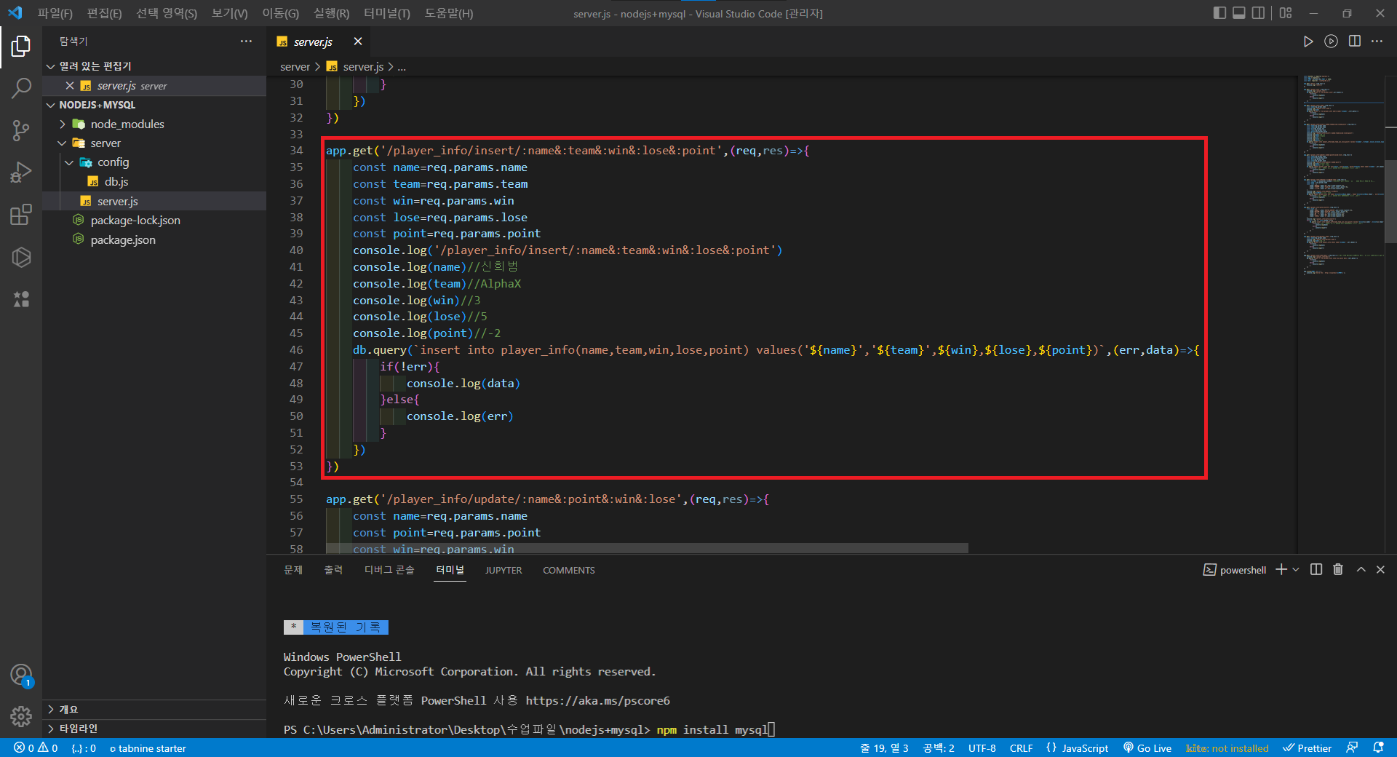Image resolution: width=1397 pixels, height=757 pixels.
Task: Open the Manage gear icon
Action: coord(21,717)
